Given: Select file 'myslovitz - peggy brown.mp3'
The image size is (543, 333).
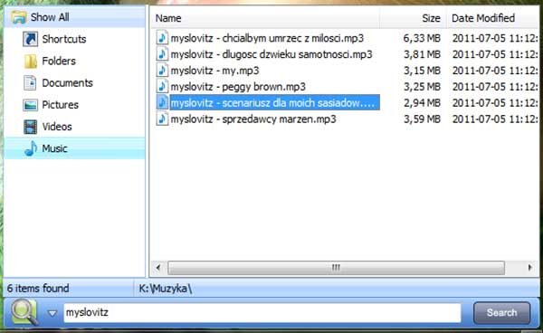Looking at the screenshot, I should [238, 87].
